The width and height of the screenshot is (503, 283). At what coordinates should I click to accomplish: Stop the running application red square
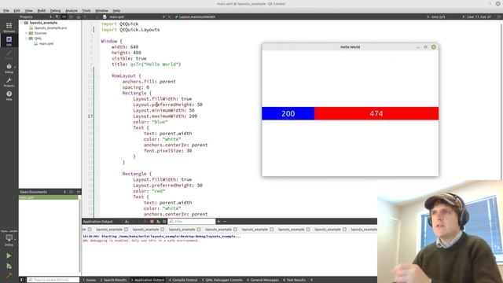click(x=152, y=222)
